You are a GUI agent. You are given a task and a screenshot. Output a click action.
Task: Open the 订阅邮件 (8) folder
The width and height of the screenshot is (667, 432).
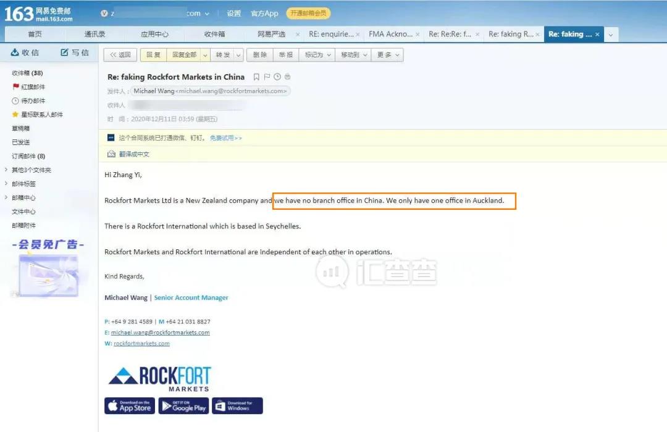coord(28,156)
